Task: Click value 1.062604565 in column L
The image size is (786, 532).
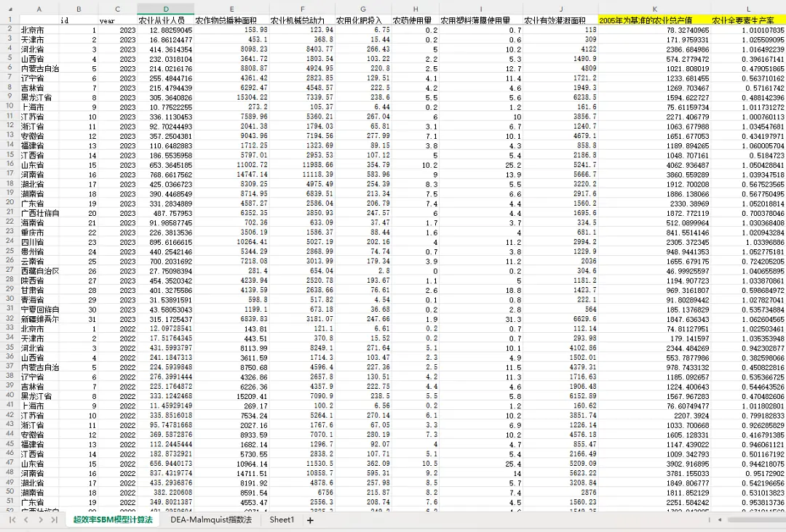Action: (748, 319)
